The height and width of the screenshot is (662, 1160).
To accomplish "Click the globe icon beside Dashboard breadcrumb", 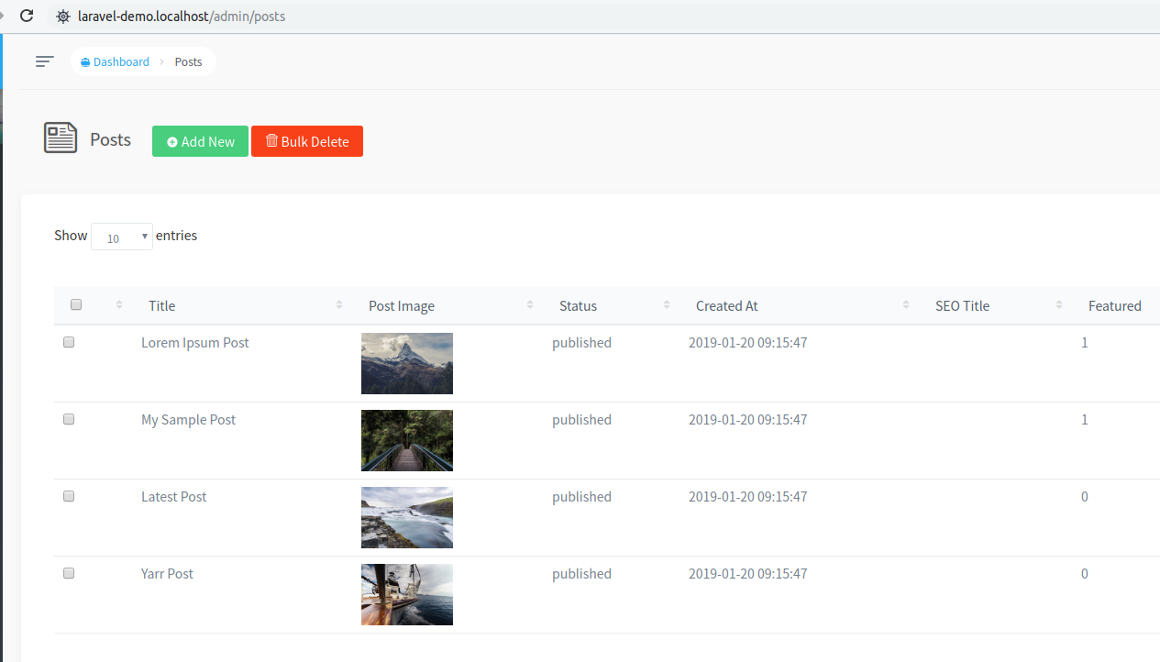I will [x=85, y=61].
